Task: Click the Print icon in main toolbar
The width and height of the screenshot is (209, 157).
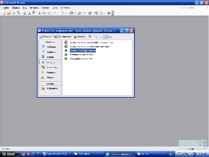Action: click(x=24, y=13)
